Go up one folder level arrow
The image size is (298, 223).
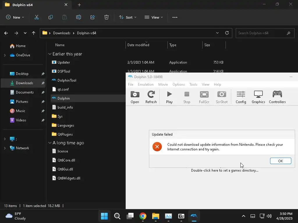34,33
